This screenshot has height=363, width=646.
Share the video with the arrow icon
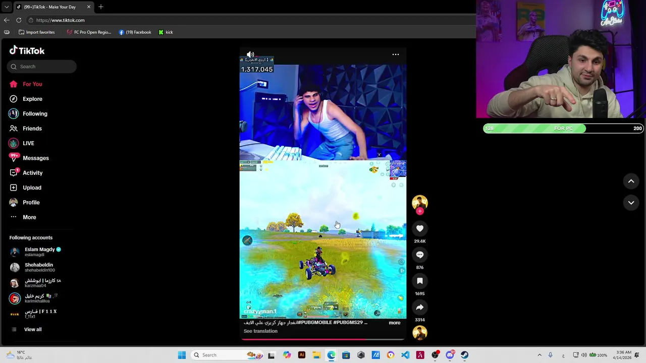point(419,307)
